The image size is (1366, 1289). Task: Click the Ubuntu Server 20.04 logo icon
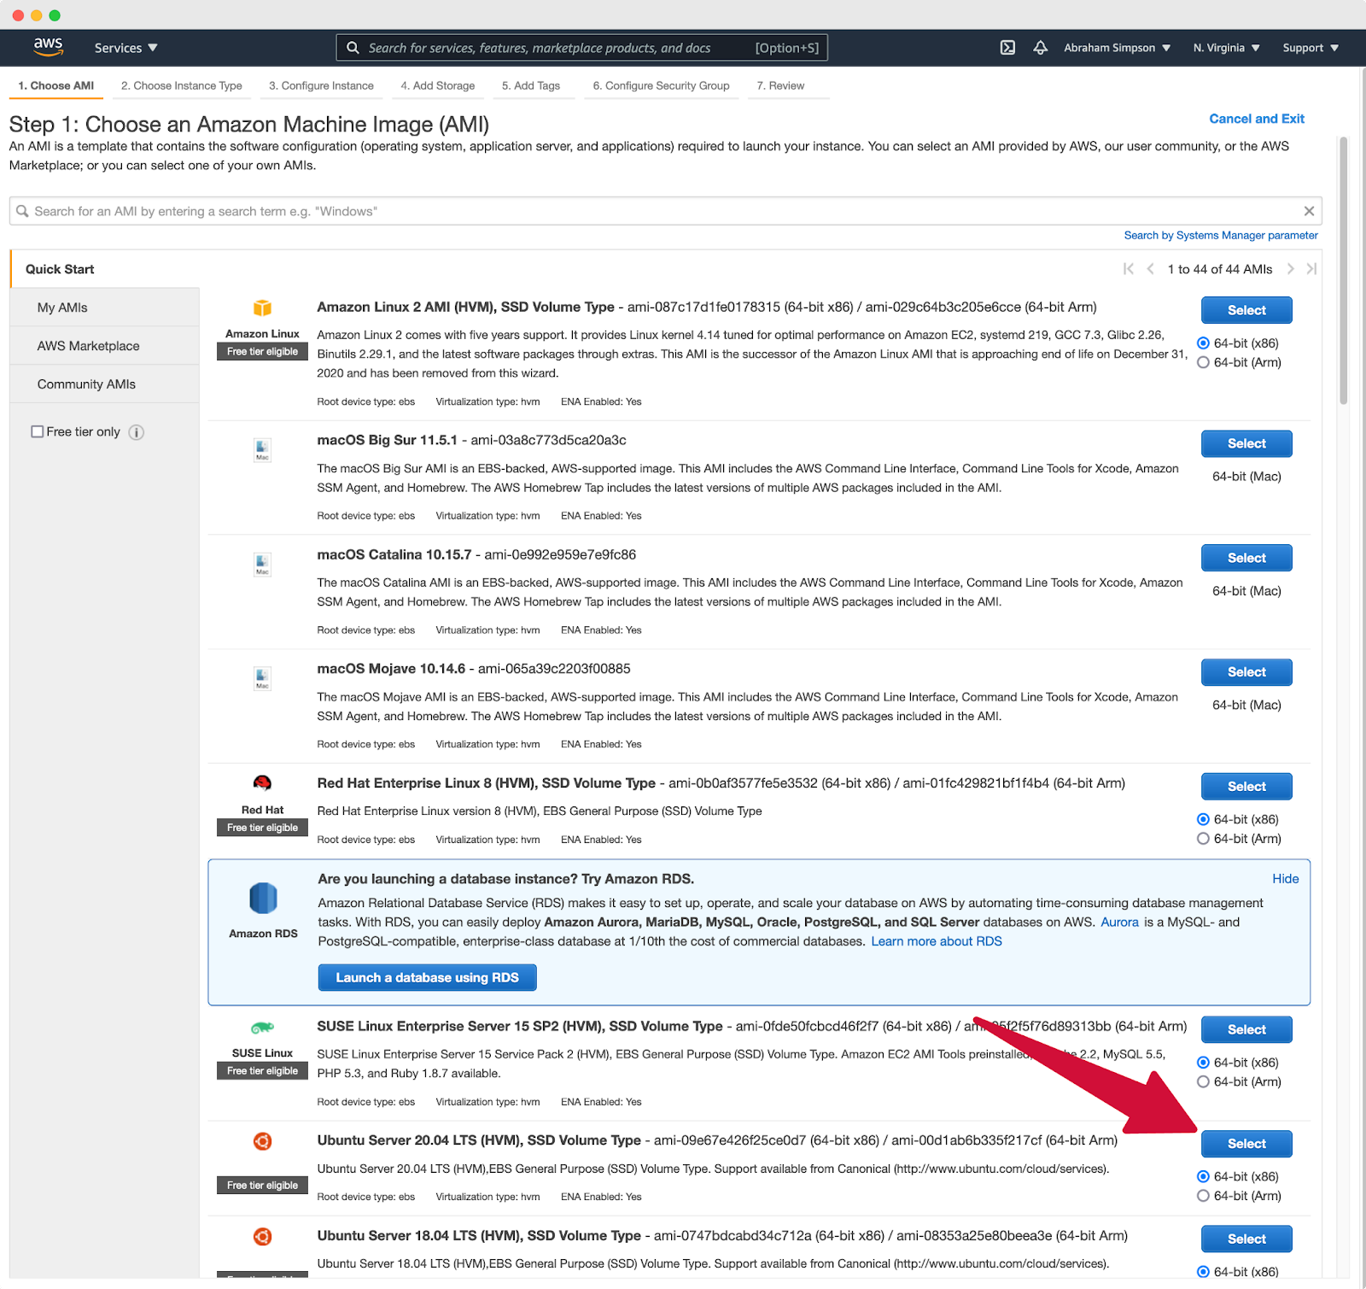262,1141
